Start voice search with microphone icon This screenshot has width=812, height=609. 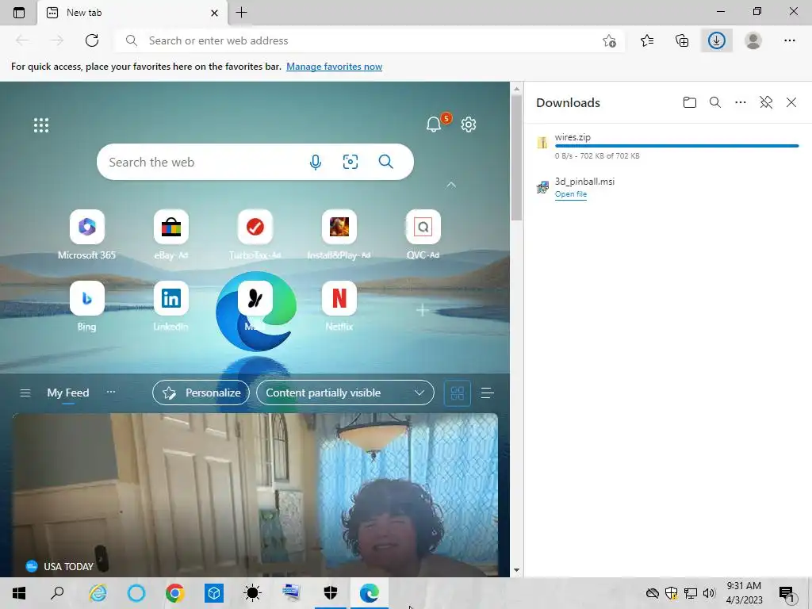click(316, 162)
